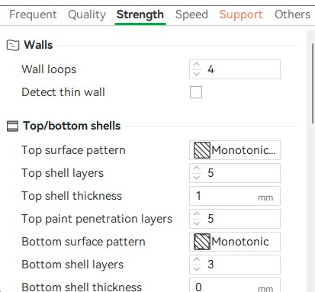Click the Top shell thickness input field
Screen dimensions: 315x292
tap(235, 196)
